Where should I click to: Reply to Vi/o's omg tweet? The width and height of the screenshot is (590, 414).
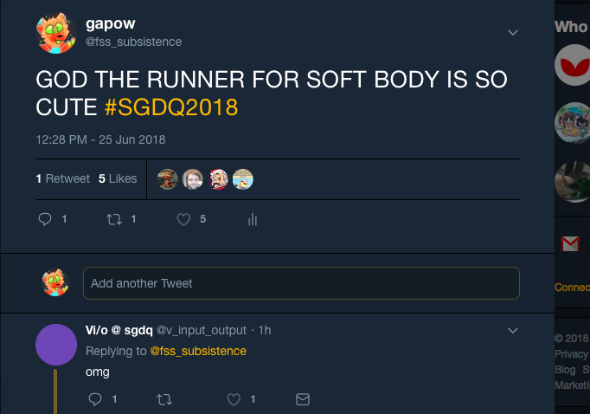(96, 399)
